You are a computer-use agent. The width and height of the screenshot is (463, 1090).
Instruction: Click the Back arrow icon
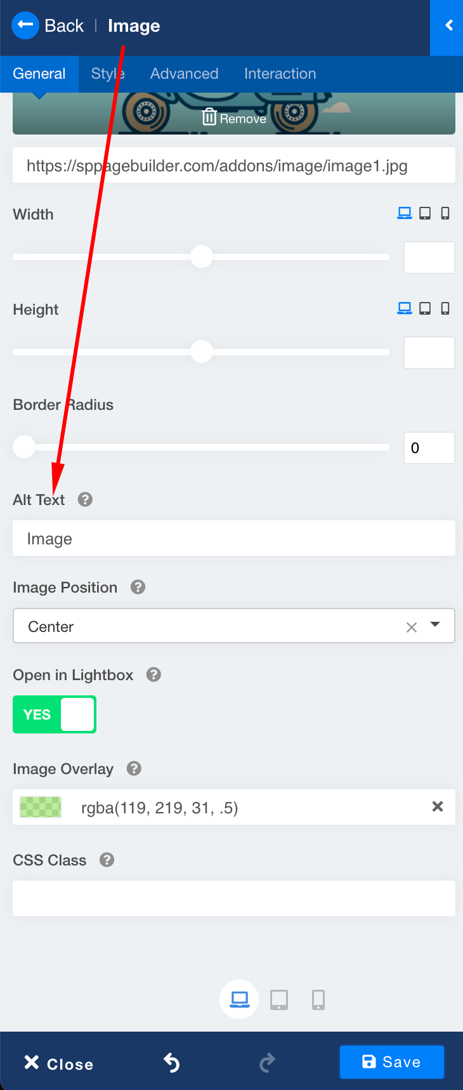click(x=25, y=25)
